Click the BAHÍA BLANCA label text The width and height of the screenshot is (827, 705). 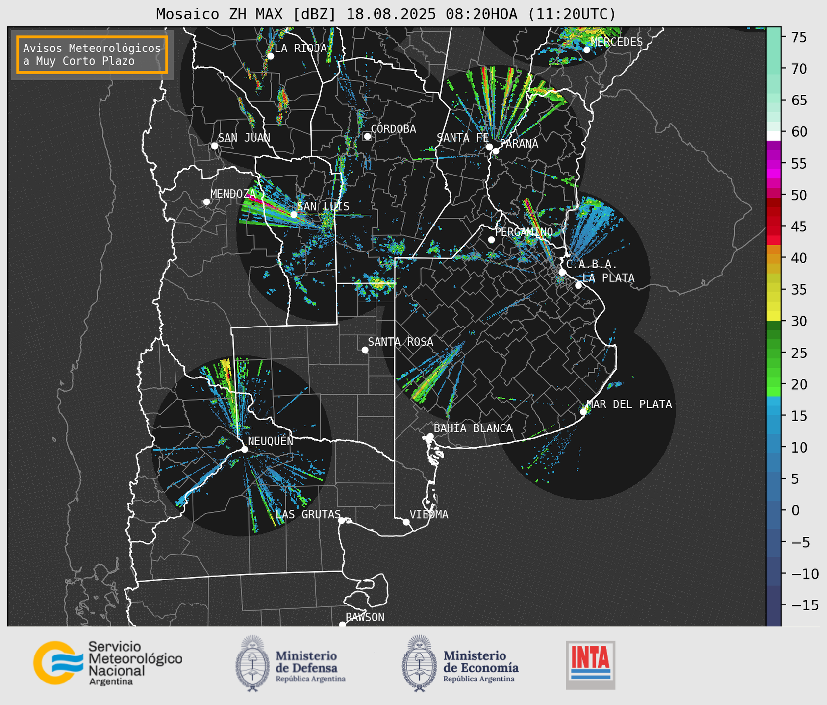(x=473, y=428)
